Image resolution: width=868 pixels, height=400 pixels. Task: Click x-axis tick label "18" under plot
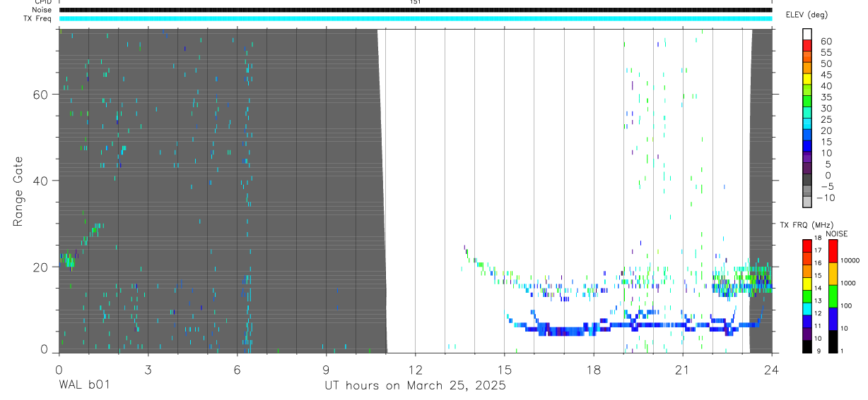(x=594, y=369)
